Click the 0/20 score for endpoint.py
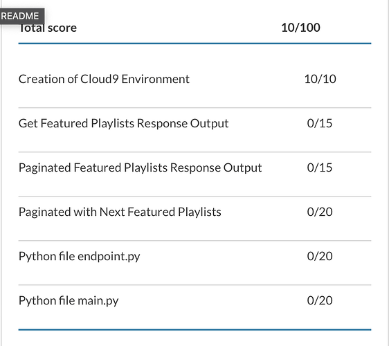The width and height of the screenshot is (389, 346). [x=320, y=256]
